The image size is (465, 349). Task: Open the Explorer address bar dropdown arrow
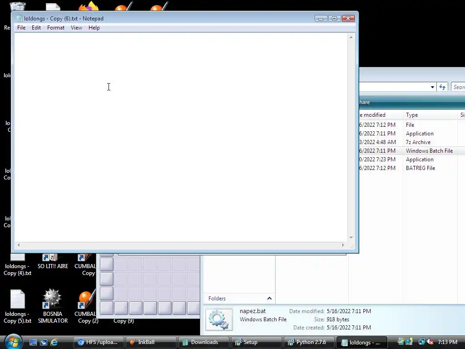(432, 87)
